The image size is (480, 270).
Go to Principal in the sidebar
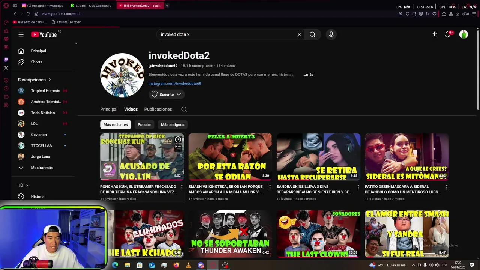(43, 51)
